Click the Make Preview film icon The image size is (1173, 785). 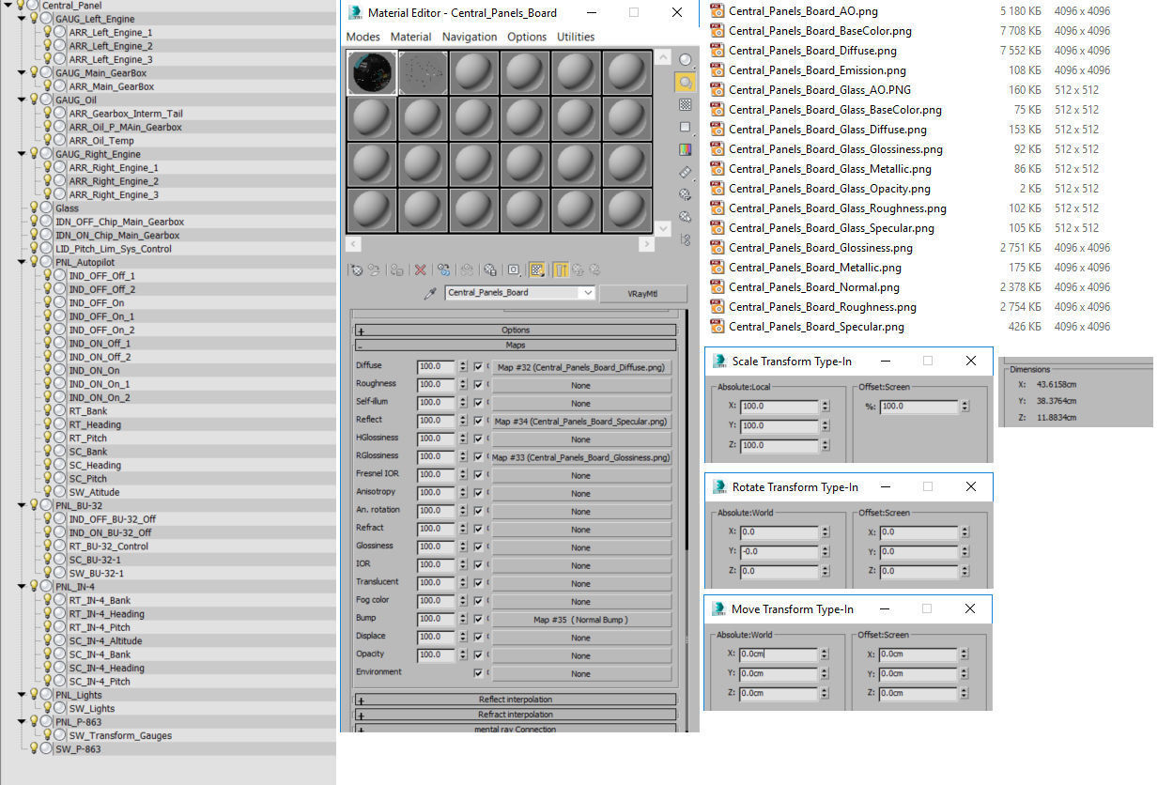[x=686, y=172]
